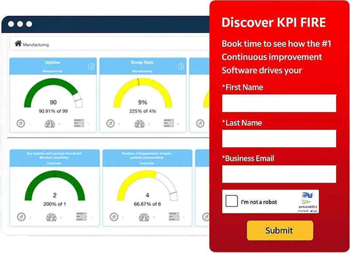Click the list icon in Scrap Rate card
Screen dimensions: 350x253
click(169, 123)
